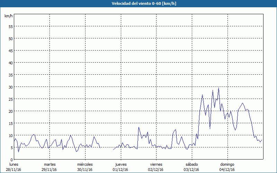This screenshot has height=173, width=277.
Task: Click the date label 28/11/16
Action: 14,170
